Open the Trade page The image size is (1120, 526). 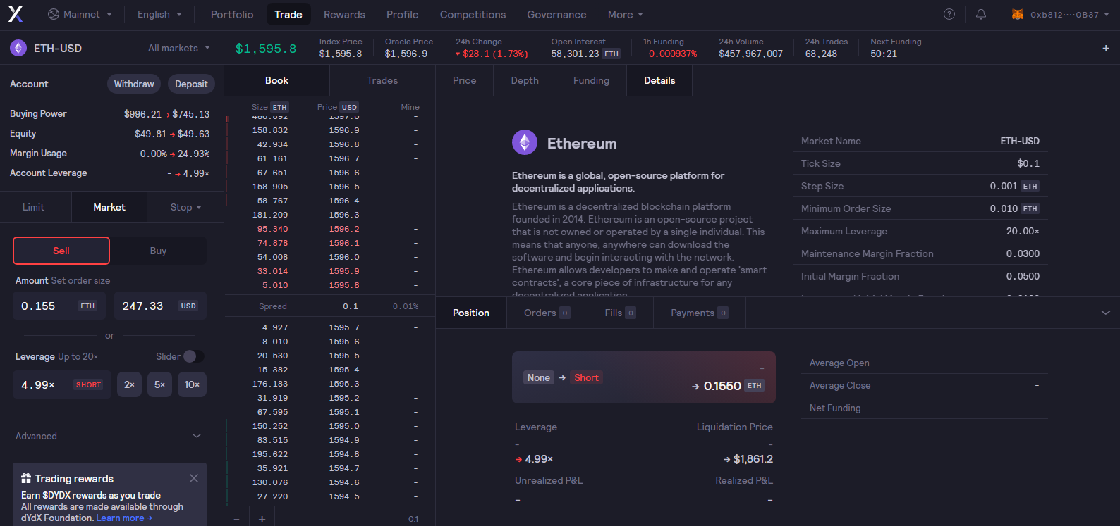coord(288,14)
